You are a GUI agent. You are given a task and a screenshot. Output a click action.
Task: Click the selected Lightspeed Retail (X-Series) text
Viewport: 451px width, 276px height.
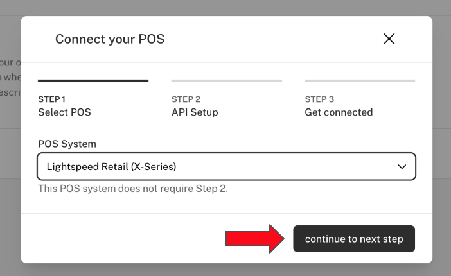(111, 167)
